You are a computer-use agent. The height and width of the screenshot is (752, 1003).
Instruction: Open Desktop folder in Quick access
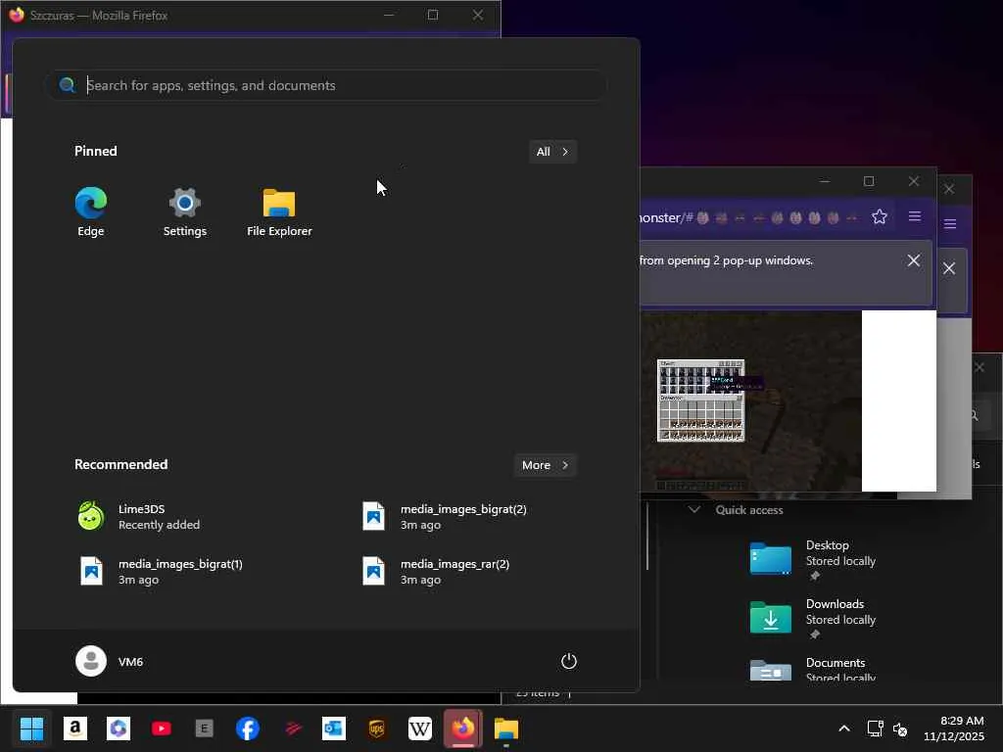click(x=812, y=558)
